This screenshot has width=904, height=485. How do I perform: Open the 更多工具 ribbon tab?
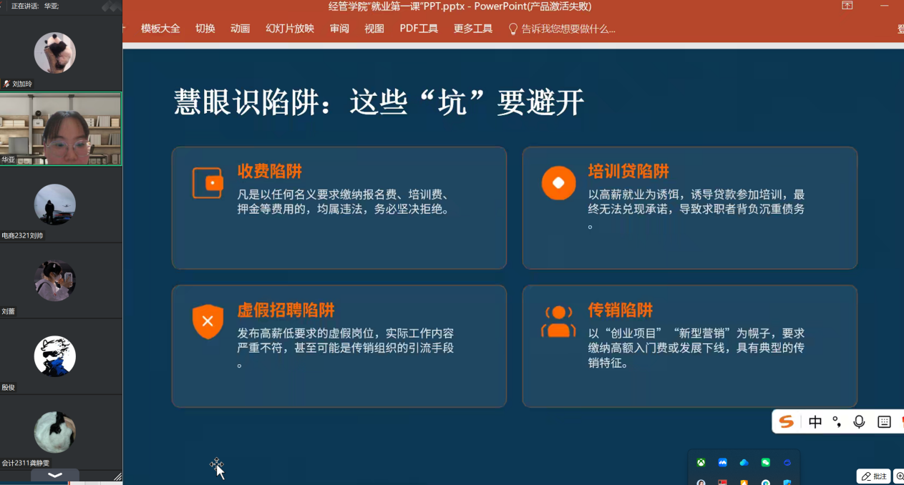[x=473, y=29]
